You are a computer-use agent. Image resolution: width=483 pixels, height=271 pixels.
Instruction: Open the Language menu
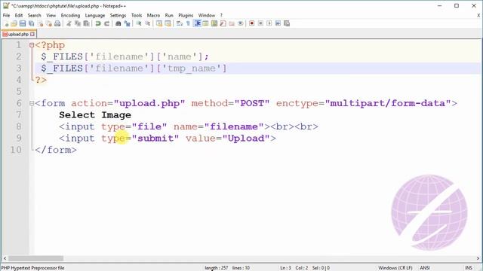pyautogui.click(x=95, y=15)
